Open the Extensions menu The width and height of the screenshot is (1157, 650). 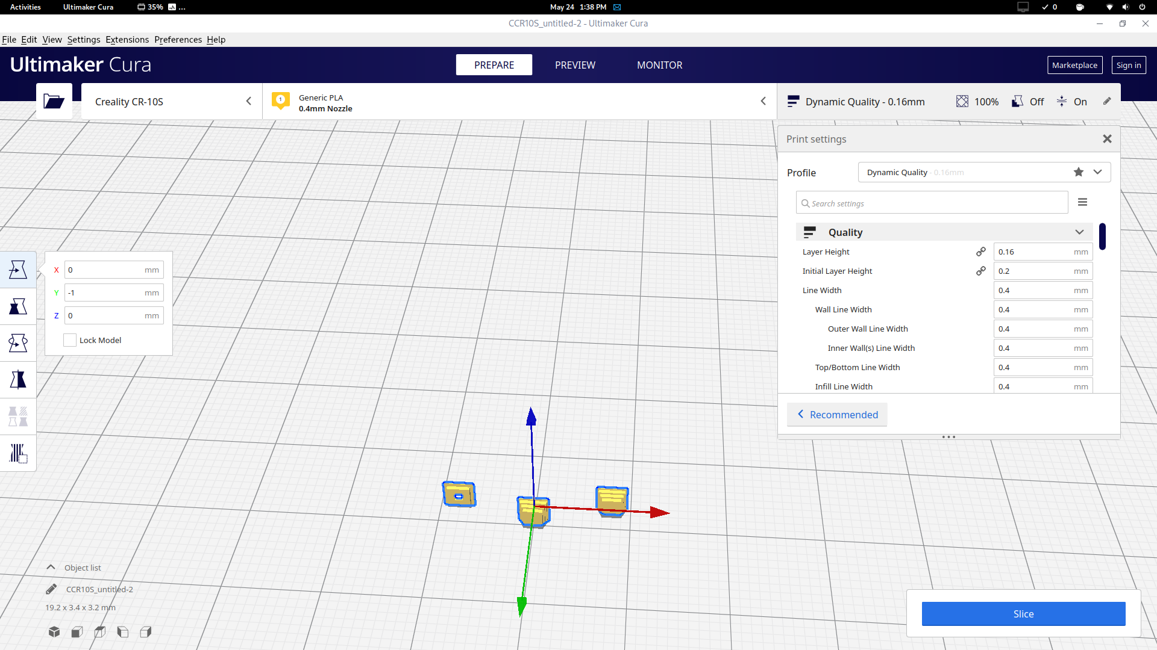tap(127, 40)
